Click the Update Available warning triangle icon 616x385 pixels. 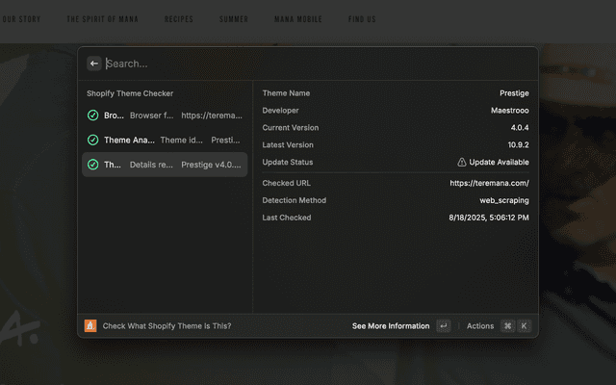pos(462,163)
